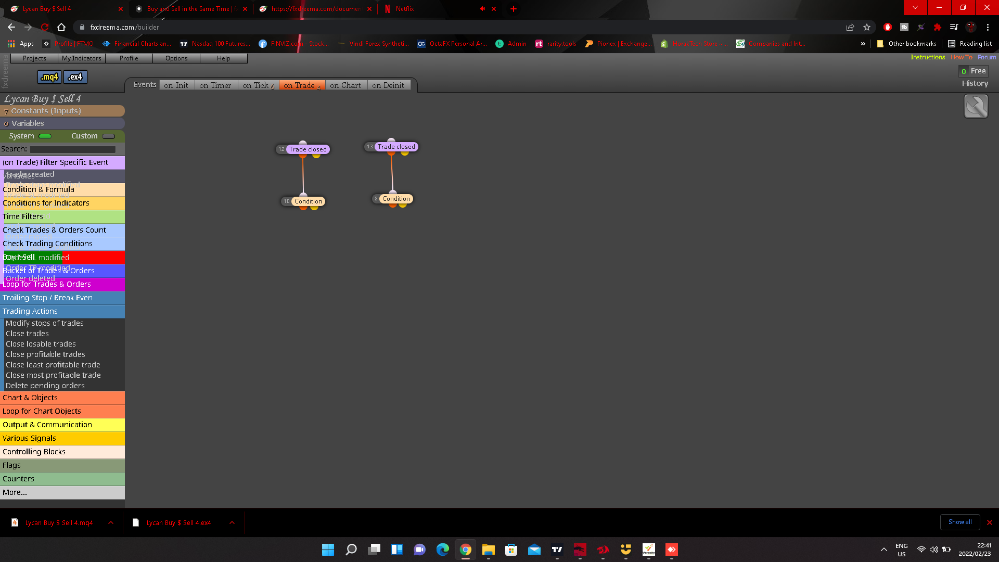Toggle the Custom blocks switch
Image resolution: width=999 pixels, height=562 pixels.
109,136
